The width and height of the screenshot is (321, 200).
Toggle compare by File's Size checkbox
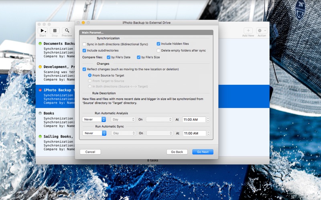pyautogui.click(x=138, y=57)
